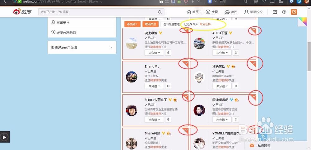Viewport: 311px width, 150px height.
Task: Open the 游戏 games tab
Action: coord(231,12)
